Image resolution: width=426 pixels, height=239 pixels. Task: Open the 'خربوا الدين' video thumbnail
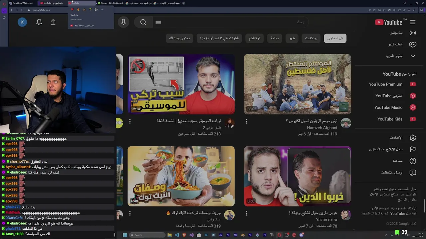[x=297, y=176]
